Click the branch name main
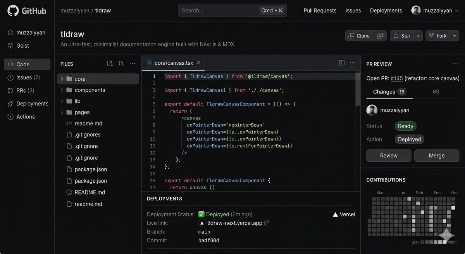Screen dimensions: 465x254 [204, 232]
